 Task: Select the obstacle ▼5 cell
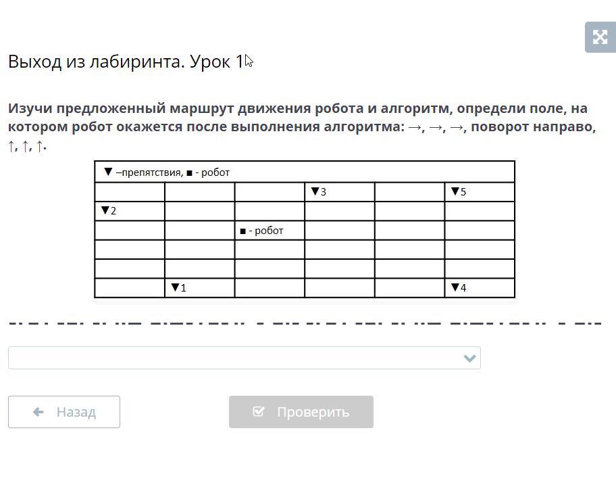pos(480,192)
